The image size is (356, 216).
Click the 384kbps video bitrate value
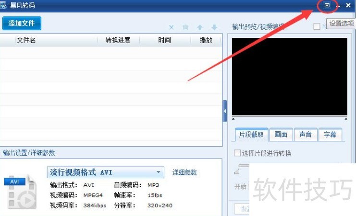click(95, 205)
